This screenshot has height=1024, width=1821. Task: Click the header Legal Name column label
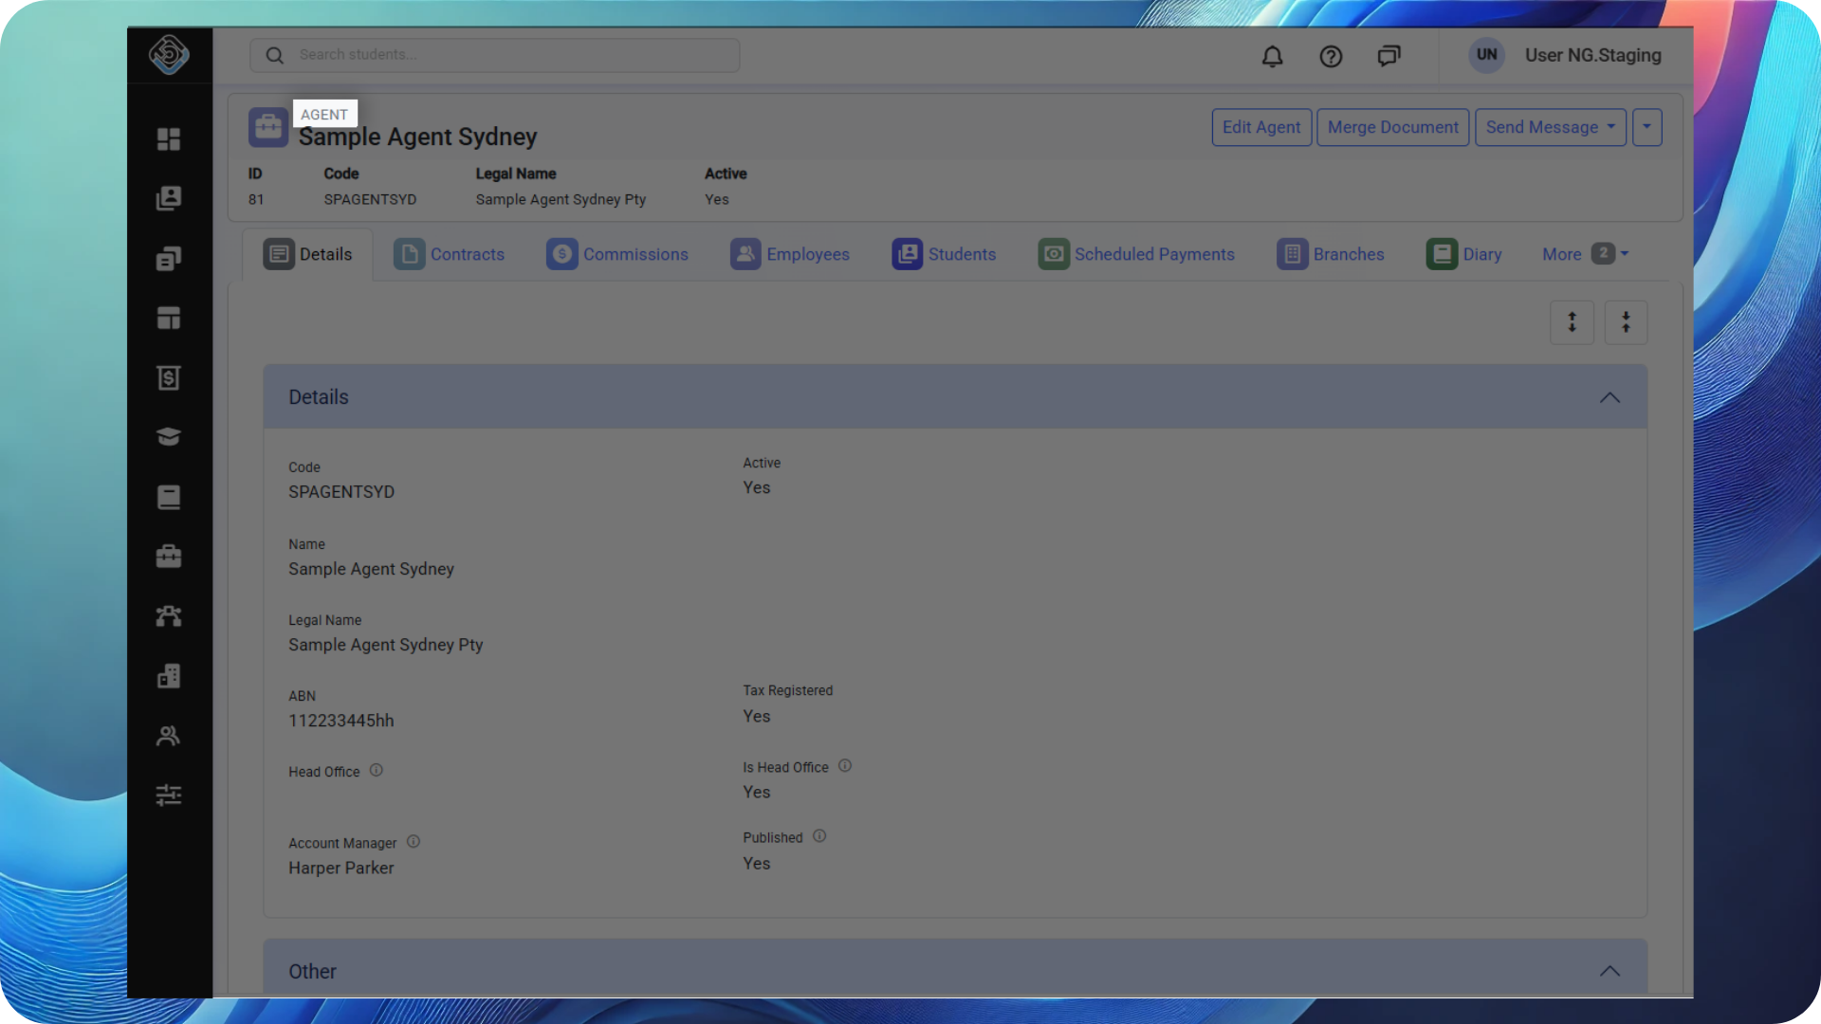tap(516, 174)
